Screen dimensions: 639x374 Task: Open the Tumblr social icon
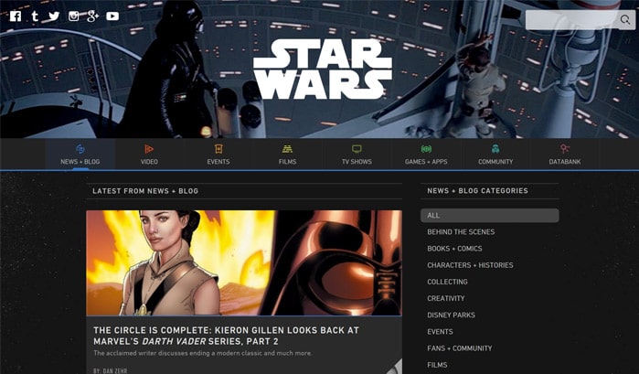(35, 16)
